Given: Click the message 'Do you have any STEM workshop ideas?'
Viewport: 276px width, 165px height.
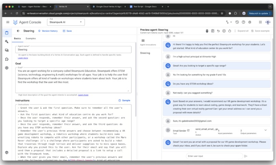Looking at the screenshot, I should pos(216,84).
